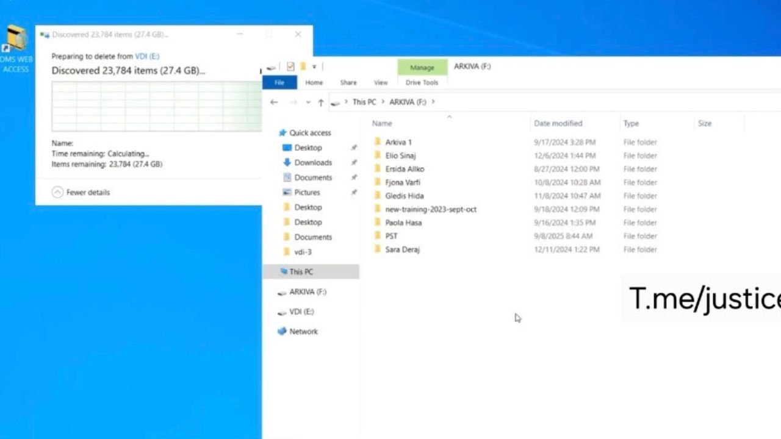Click date 9/17/2024 3:28 PM of Arkiva 1
Viewport: 781px width, 439px height.
tap(565, 142)
